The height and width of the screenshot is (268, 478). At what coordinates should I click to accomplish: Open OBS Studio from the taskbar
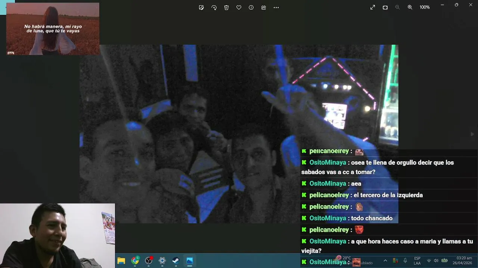point(149,261)
